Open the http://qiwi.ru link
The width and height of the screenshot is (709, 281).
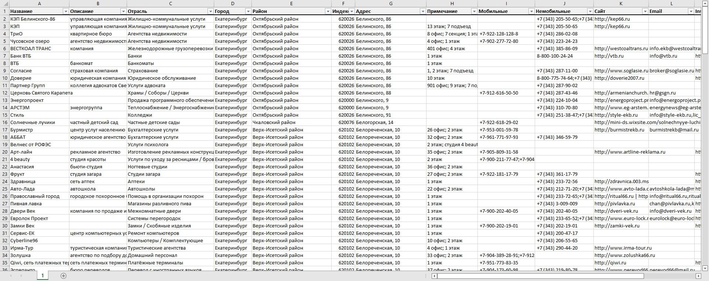tap(610, 263)
